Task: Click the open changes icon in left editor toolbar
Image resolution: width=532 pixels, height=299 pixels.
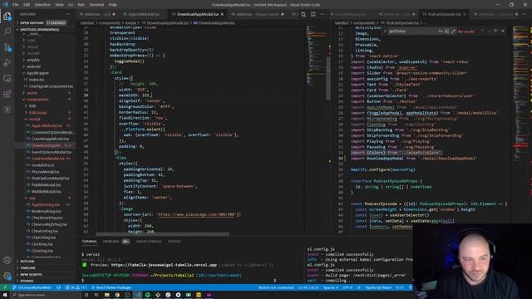Action: (x=303, y=14)
